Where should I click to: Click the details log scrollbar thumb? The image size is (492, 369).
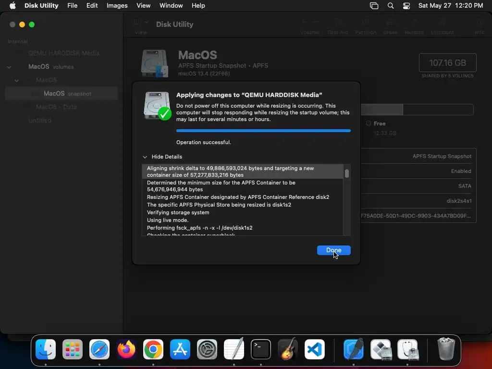(347, 173)
